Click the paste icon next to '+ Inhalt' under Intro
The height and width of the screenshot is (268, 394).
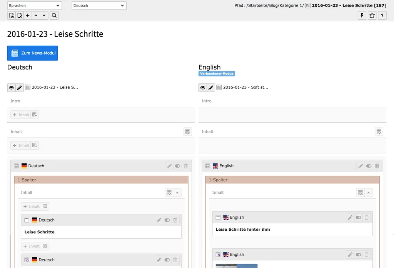[34, 114]
